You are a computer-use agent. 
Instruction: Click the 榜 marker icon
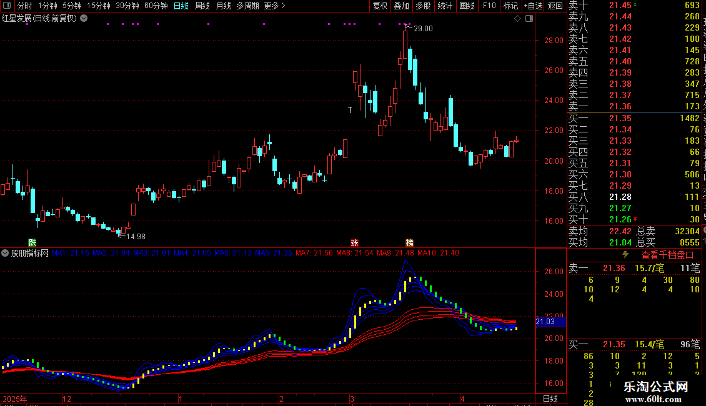click(409, 242)
